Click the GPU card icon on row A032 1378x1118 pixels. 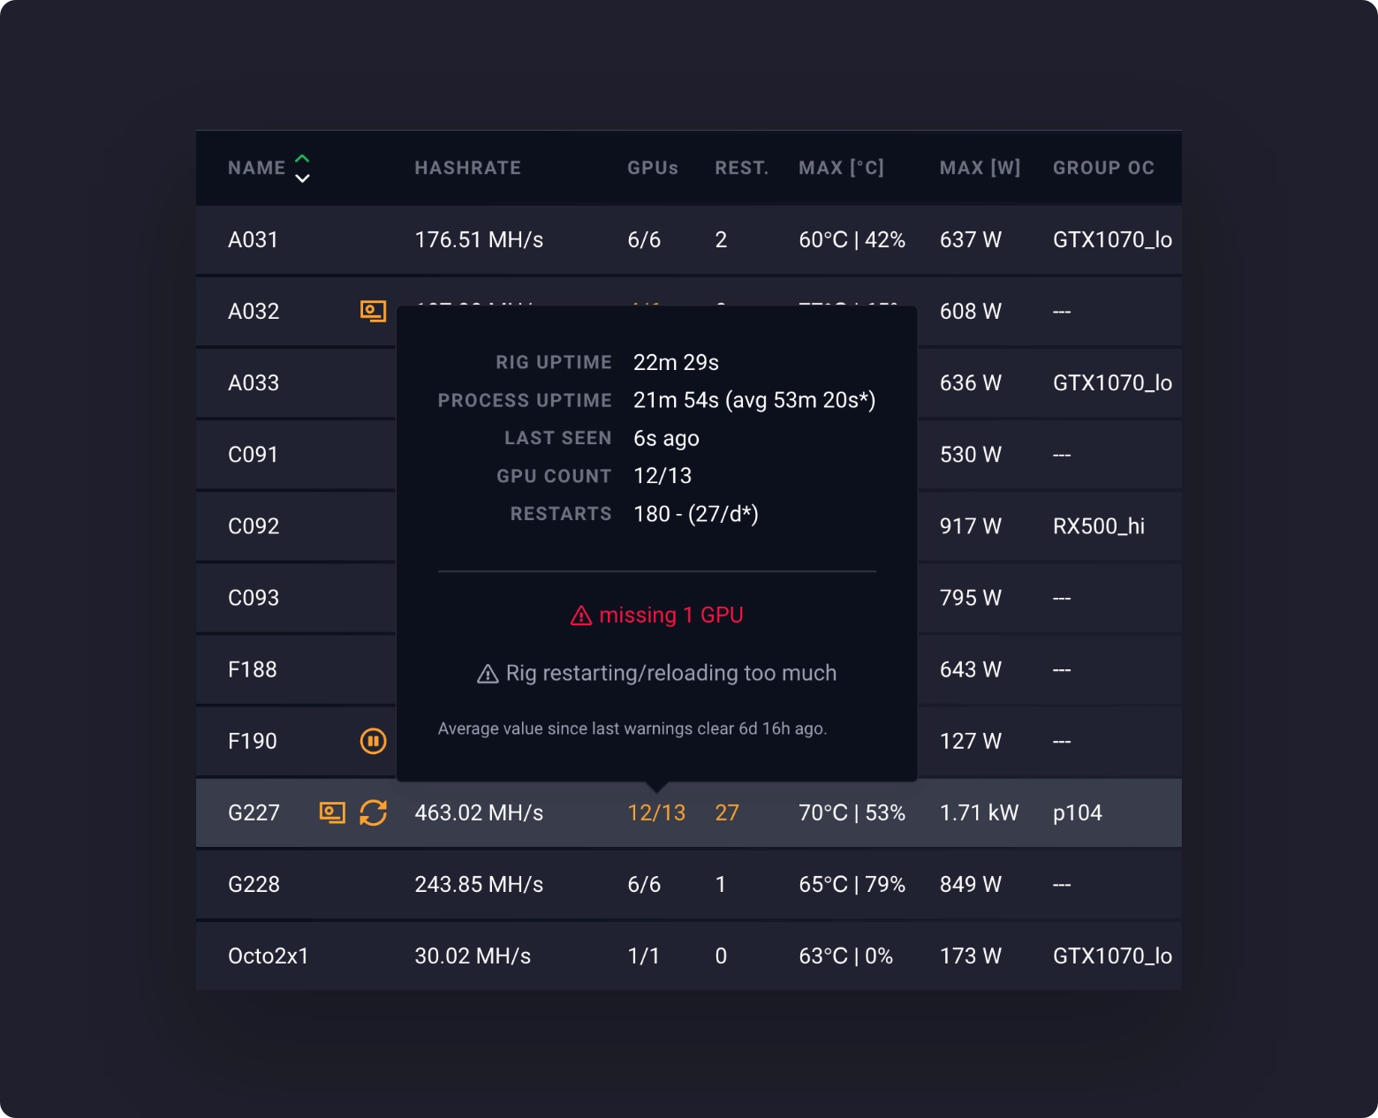(x=373, y=311)
